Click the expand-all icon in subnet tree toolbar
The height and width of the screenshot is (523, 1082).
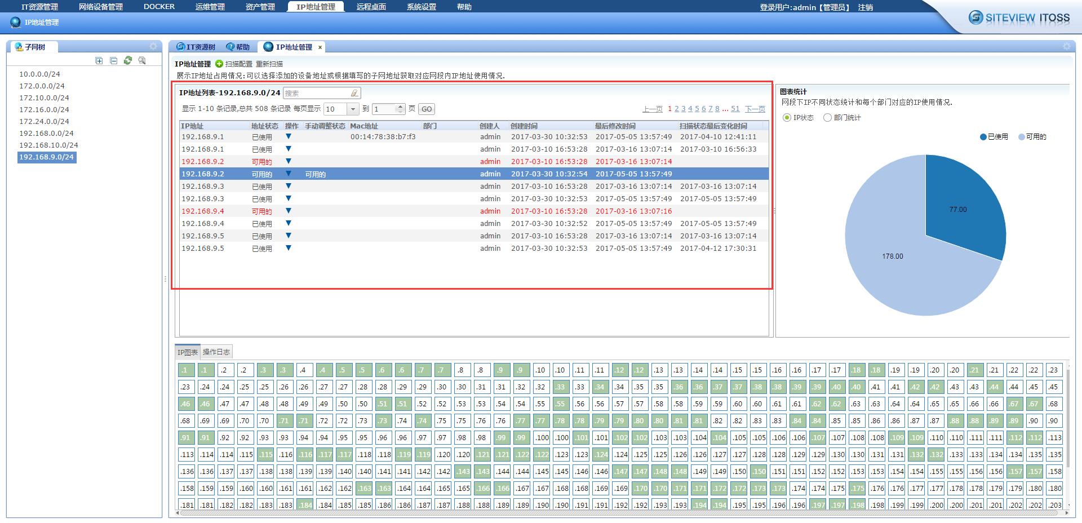click(99, 61)
